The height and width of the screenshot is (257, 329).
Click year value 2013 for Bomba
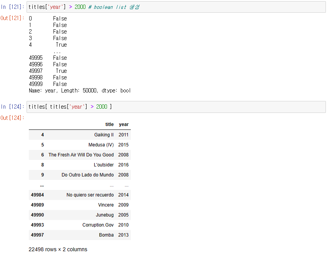point(124,235)
